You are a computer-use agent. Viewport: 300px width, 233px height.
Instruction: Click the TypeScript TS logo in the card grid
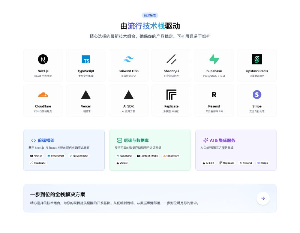(x=86, y=59)
